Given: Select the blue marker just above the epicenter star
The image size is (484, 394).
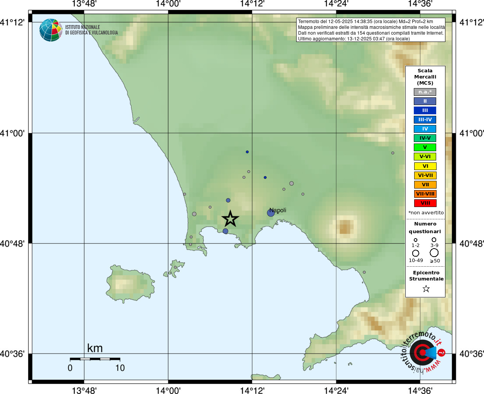Looking at the screenshot, I should pyautogui.click(x=228, y=200).
